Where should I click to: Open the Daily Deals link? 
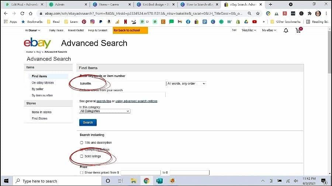(56, 30)
